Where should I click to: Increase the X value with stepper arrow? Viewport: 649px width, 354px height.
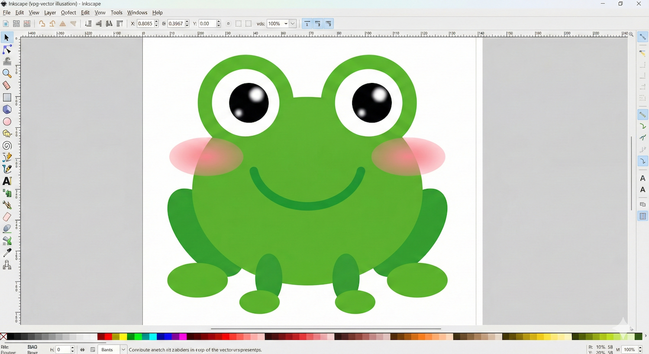coord(157,22)
